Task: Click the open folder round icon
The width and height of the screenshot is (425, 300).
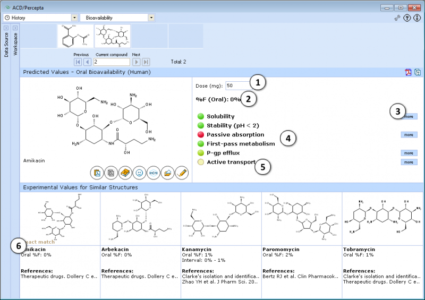Action: [167, 173]
